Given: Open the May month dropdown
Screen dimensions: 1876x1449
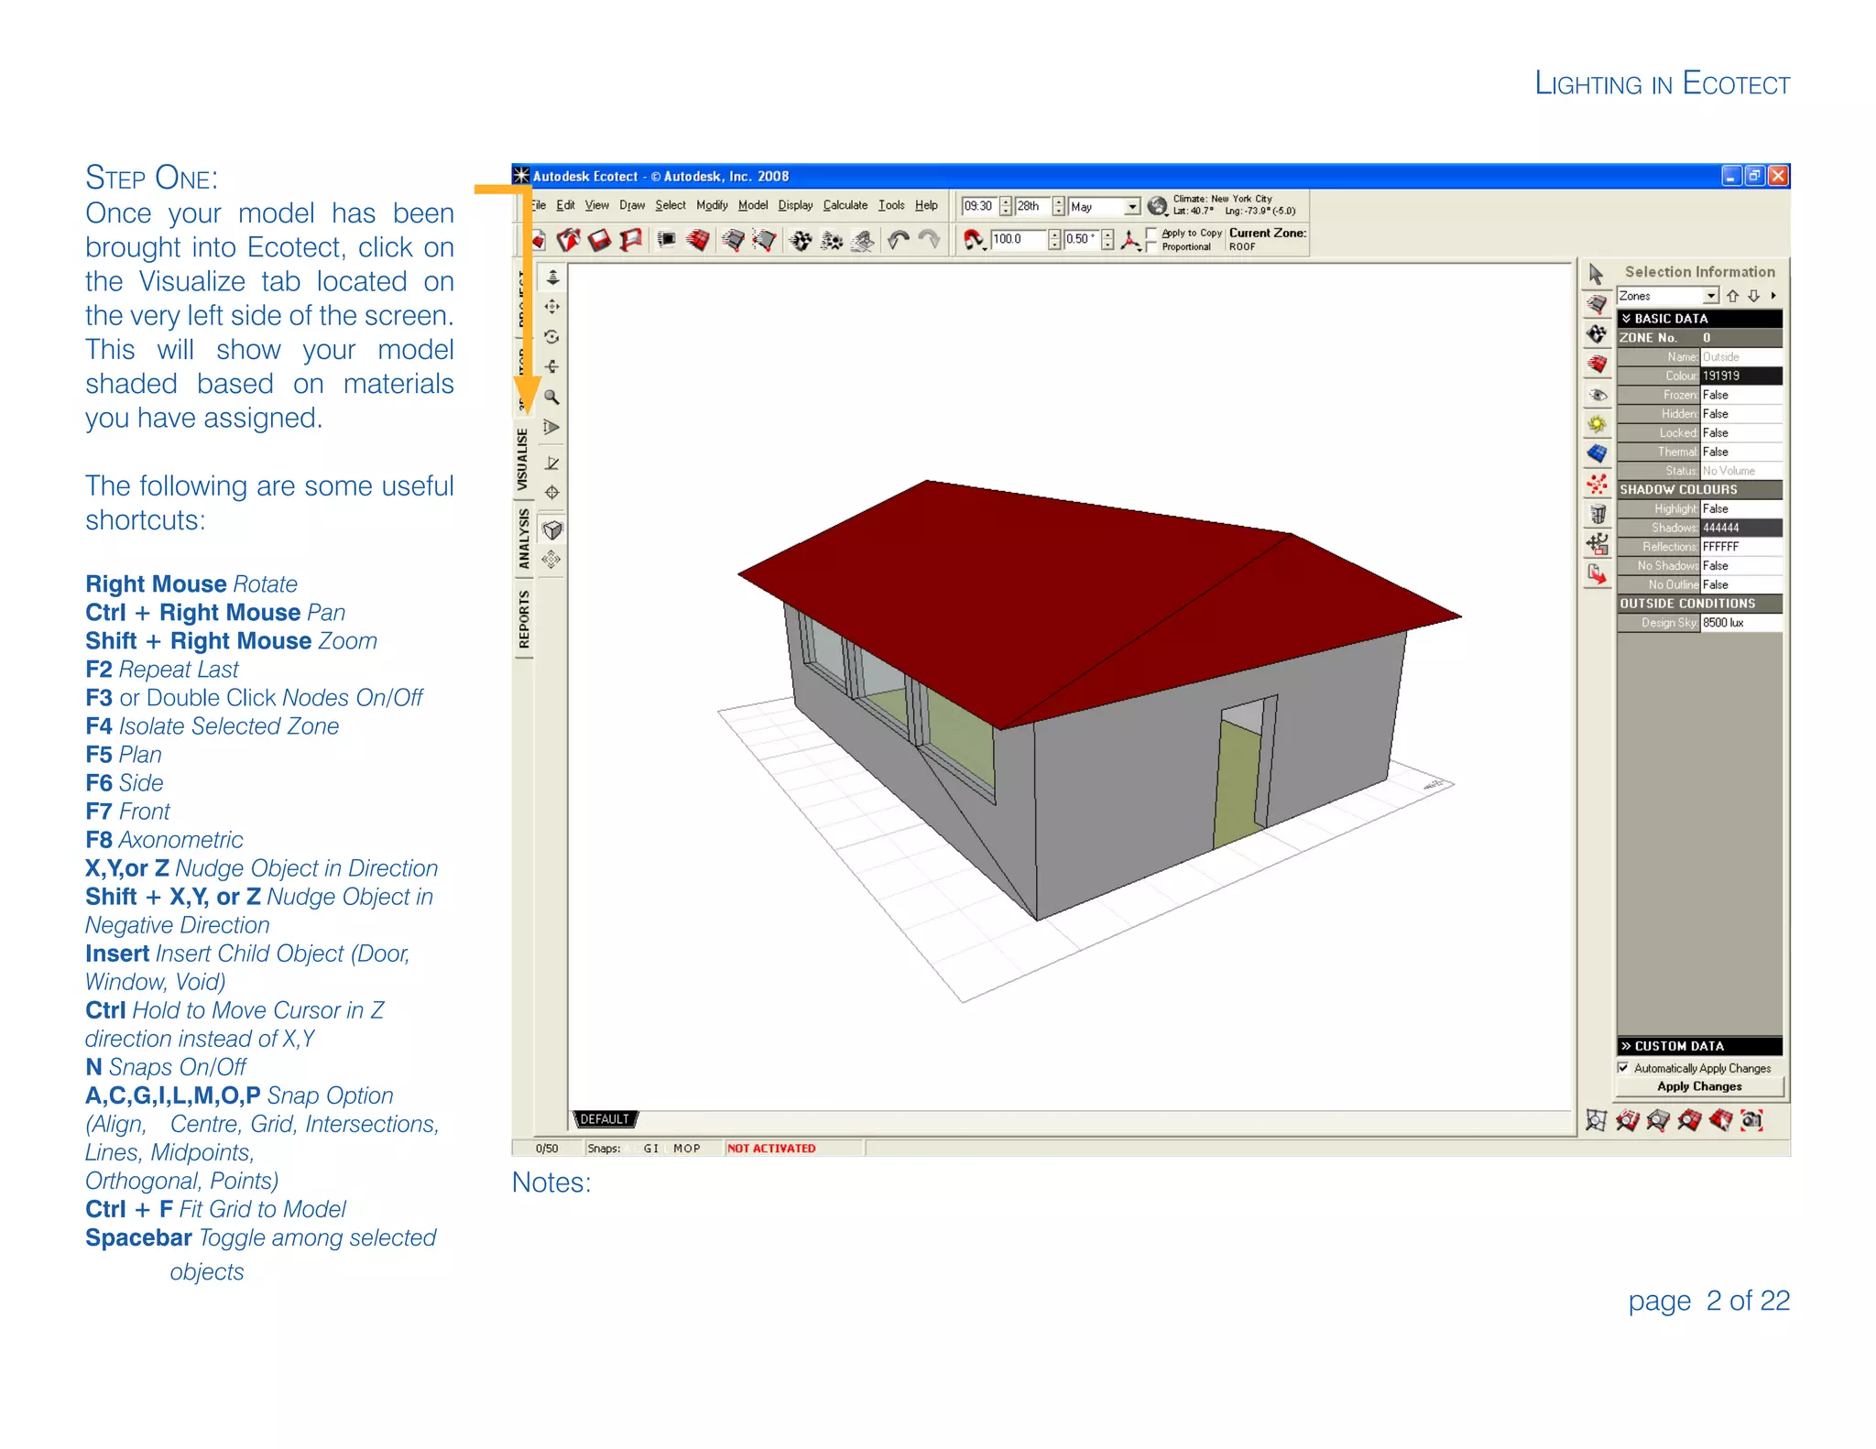Looking at the screenshot, I should click(x=1132, y=207).
